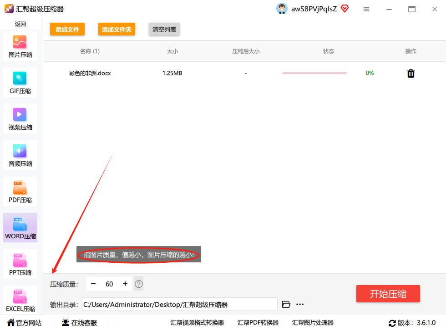446x330 pixels.
Task: Open the PPT压缩 tool
Action: [20, 264]
